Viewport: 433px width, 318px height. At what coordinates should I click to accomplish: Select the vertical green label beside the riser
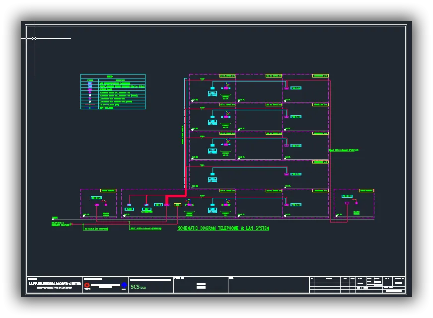pos(183,135)
